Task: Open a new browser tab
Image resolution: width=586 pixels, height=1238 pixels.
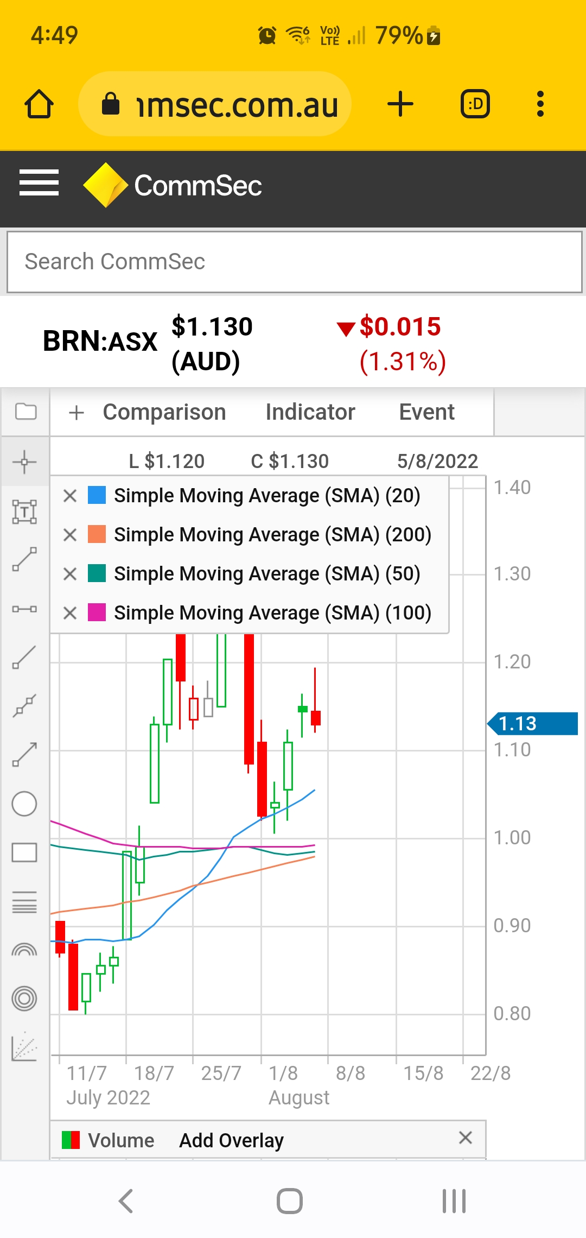Action: click(400, 104)
